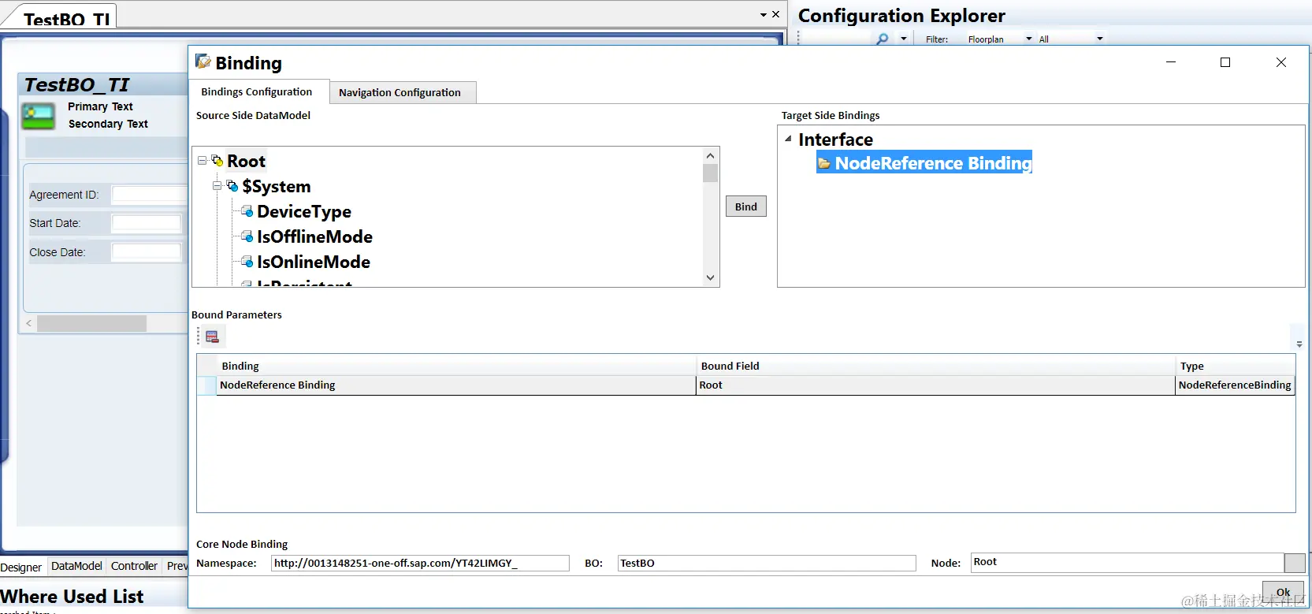
Task: Click the Primary Text label in designer
Action: click(100, 106)
